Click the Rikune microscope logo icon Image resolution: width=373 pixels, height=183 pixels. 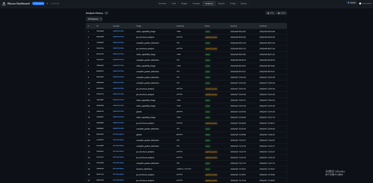pos(4,4)
